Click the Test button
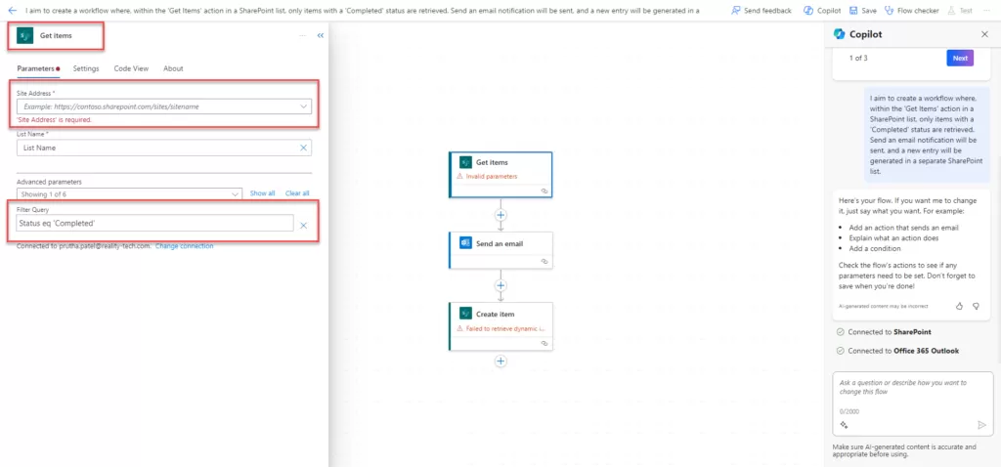1001x467 pixels. tap(960, 10)
